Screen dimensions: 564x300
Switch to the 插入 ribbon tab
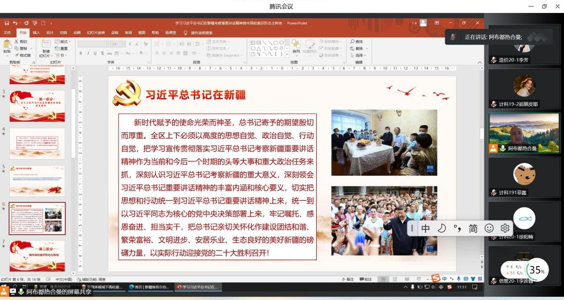[37, 33]
